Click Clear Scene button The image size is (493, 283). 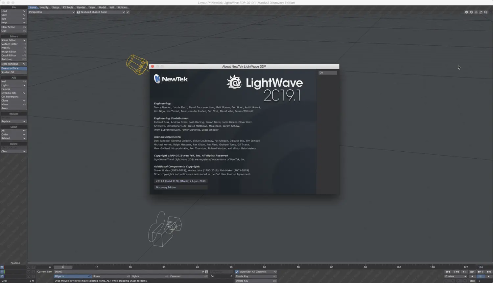tap(13, 27)
